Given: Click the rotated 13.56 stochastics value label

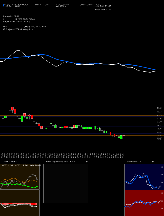Looking at the screenshot, I should tap(159, 187).
